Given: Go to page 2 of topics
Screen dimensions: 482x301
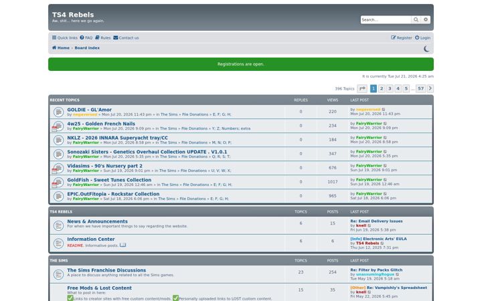Looking at the screenshot, I should point(382,88).
